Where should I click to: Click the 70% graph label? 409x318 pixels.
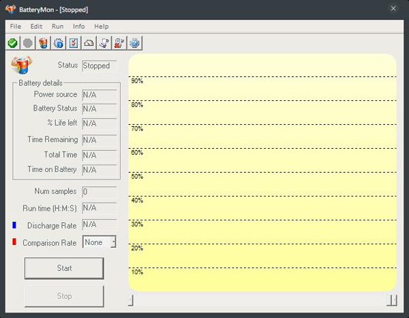pos(137,129)
